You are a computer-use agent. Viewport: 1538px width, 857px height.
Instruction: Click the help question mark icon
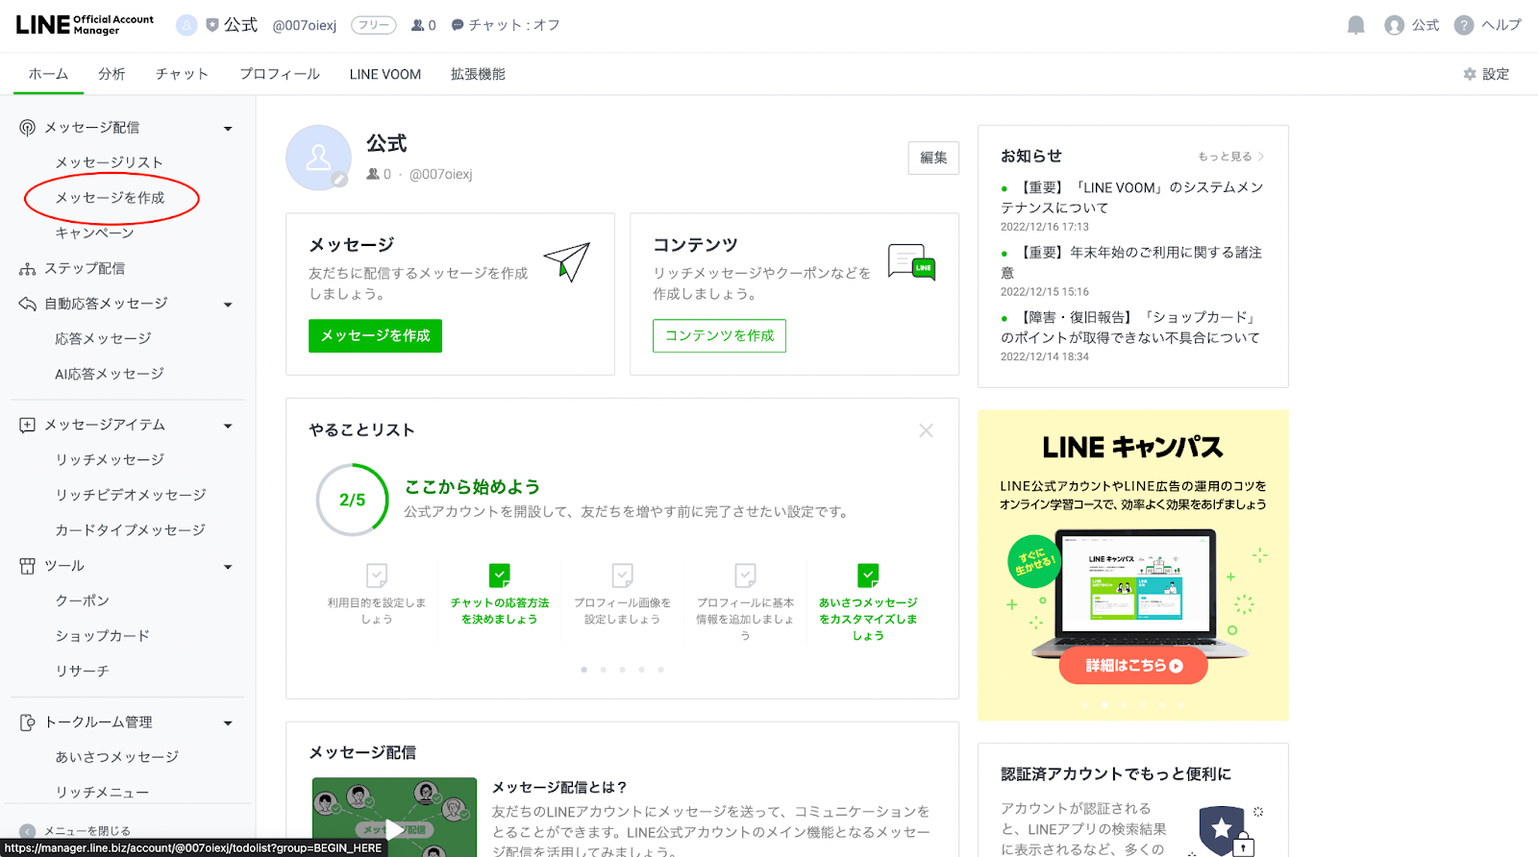point(1463,25)
